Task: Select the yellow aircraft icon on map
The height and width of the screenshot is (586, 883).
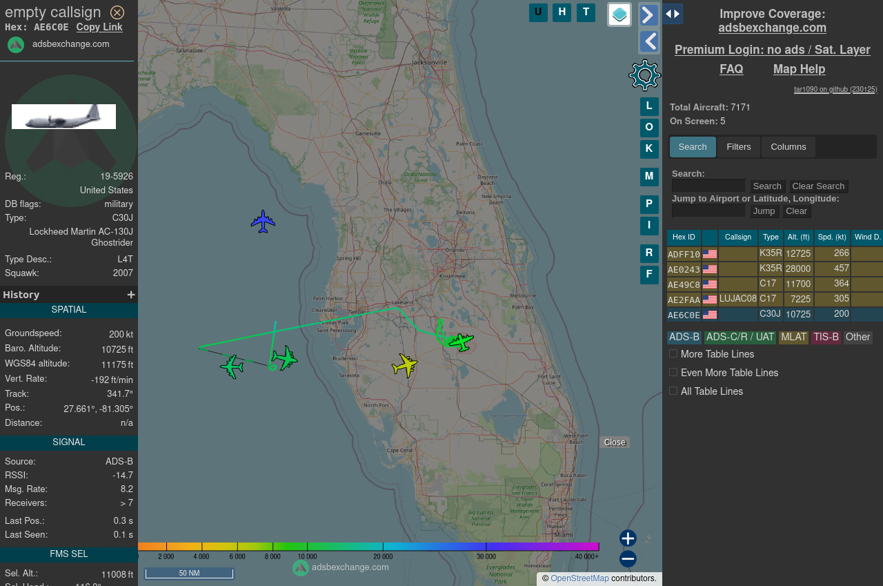Action: (405, 364)
